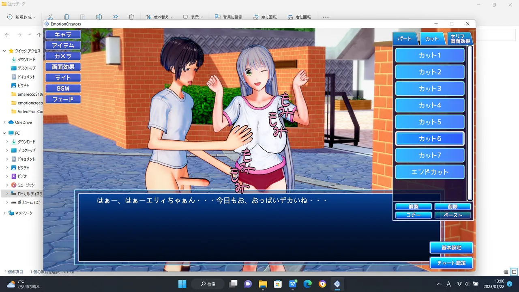Screen dimensions: 519x292
Task: Open Microsoft Store from the taskbar
Action: point(278,284)
